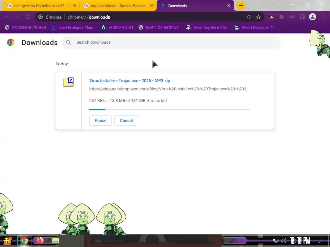The height and width of the screenshot is (247, 330).
Task: Click the share page icon in address bar
Action: [248, 17]
